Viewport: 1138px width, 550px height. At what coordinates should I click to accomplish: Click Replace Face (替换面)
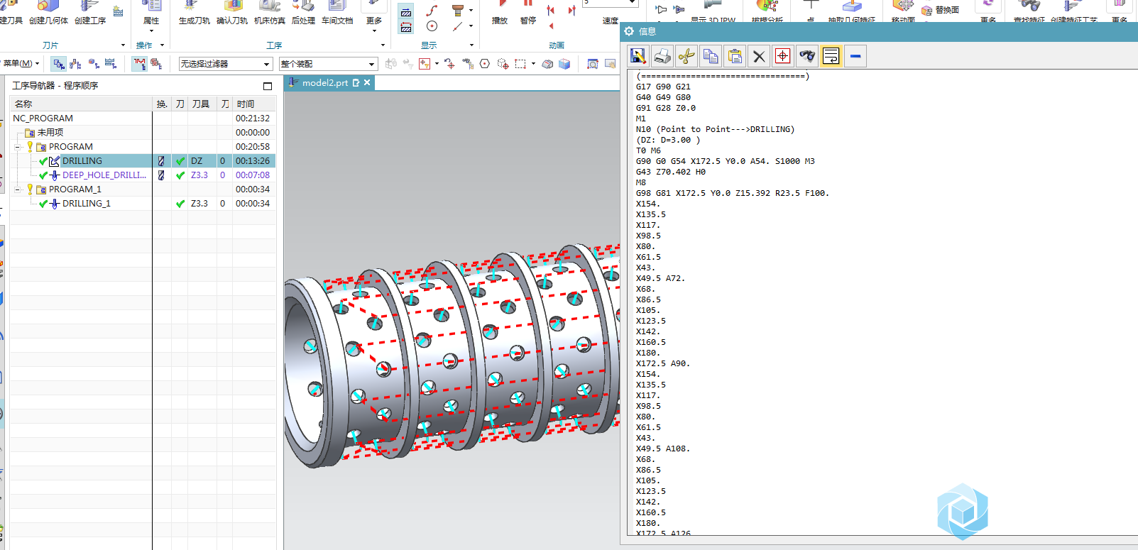[x=941, y=10]
